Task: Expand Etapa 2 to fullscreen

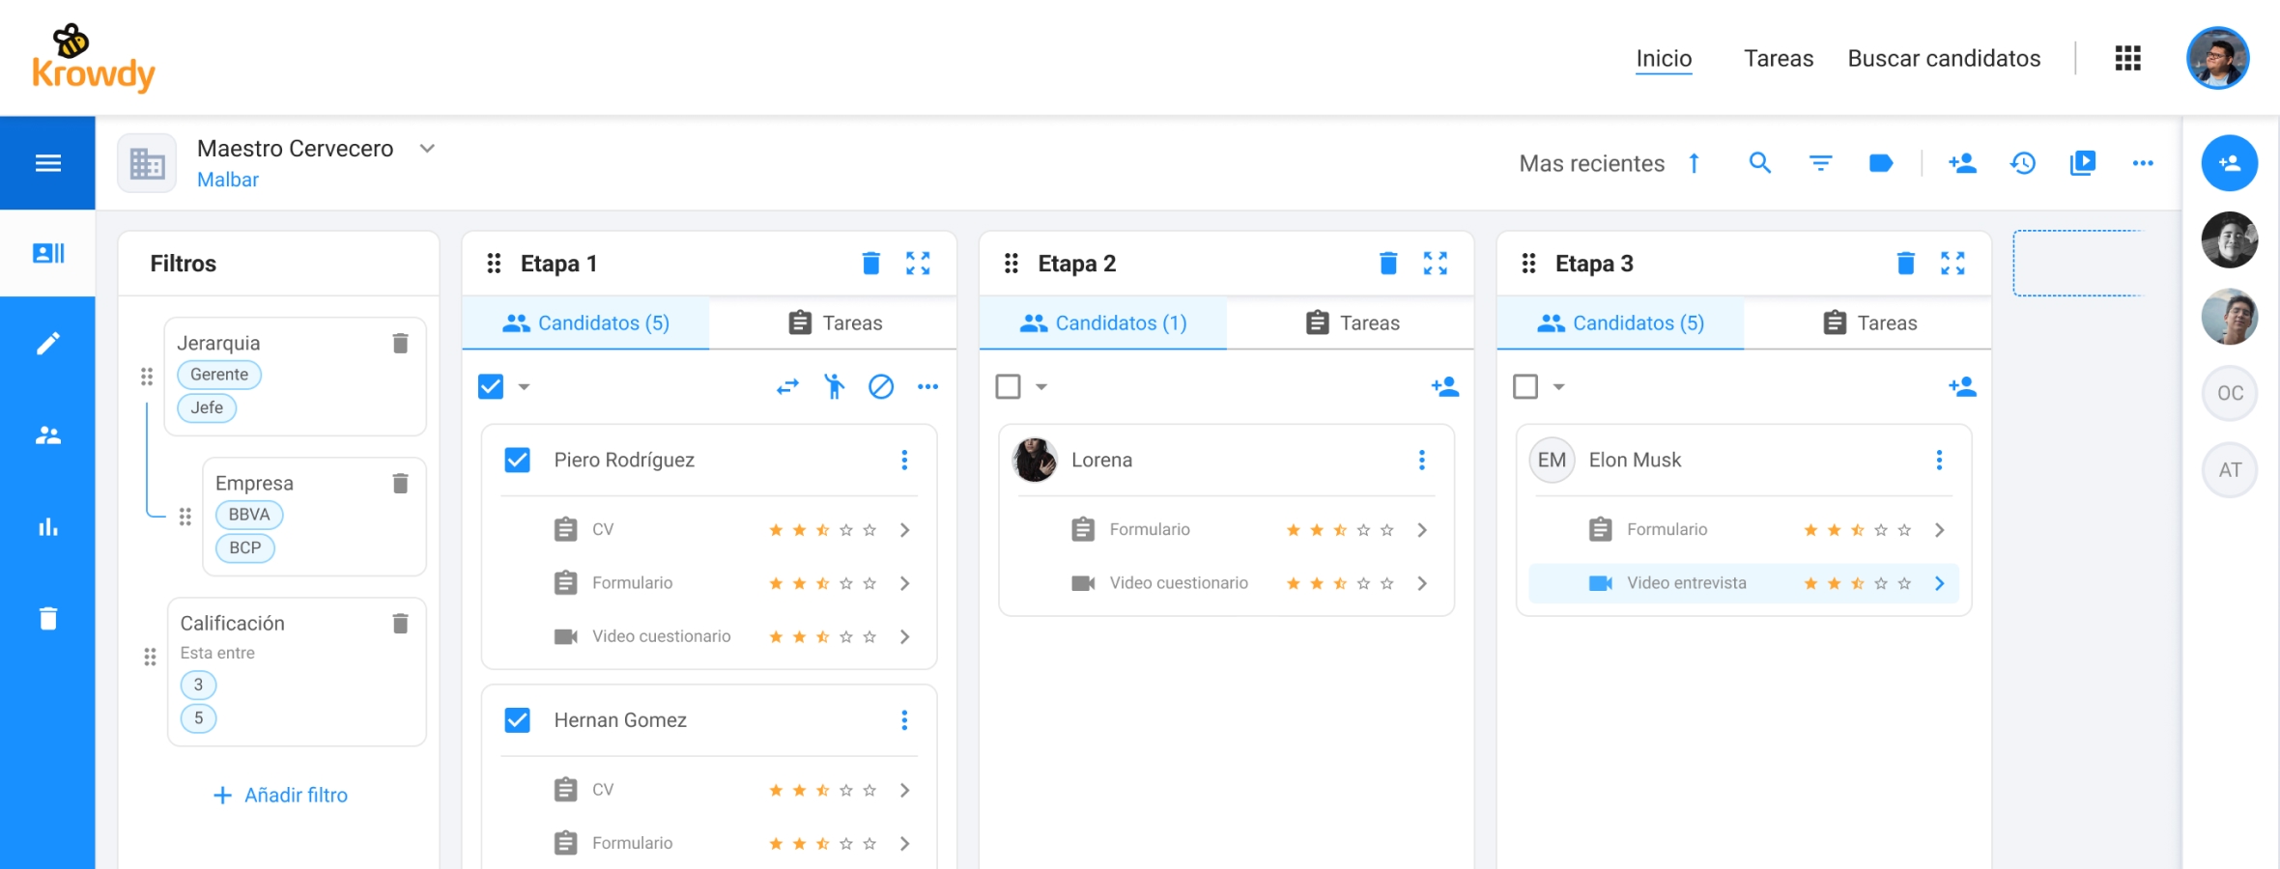Action: coord(1436,264)
